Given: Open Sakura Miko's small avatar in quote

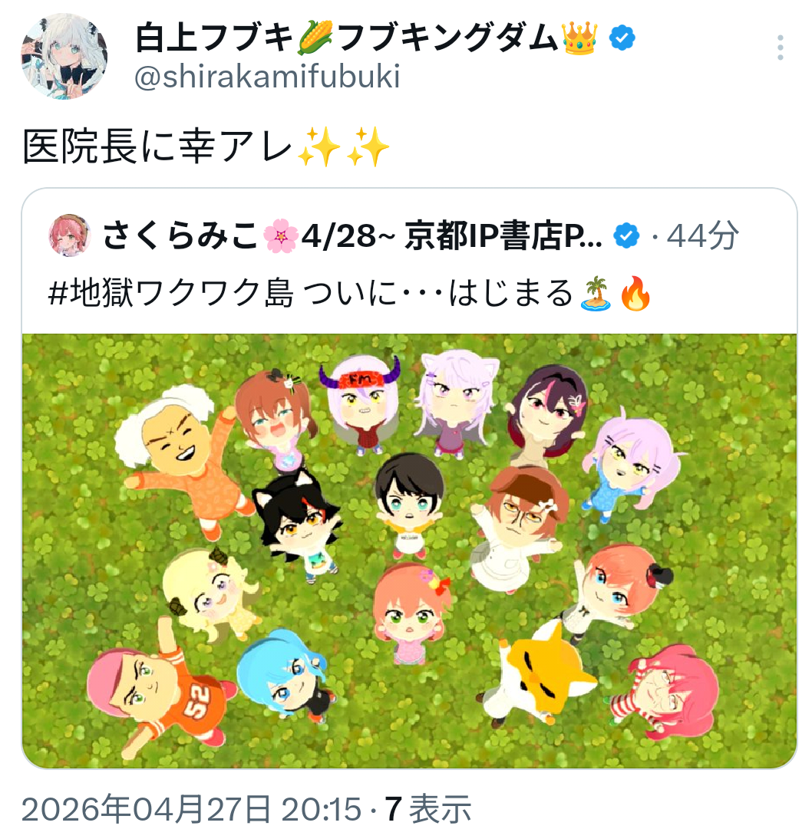Looking at the screenshot, I should 70,235.
